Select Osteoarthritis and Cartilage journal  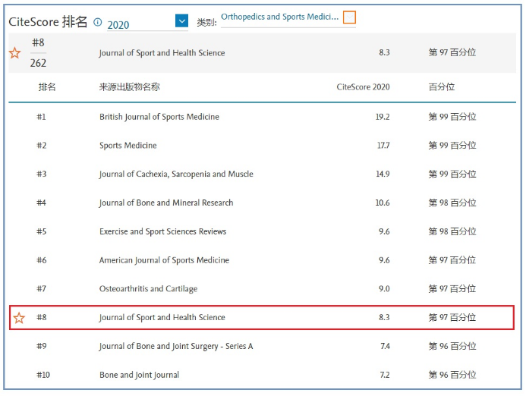(x=148, y=289)
